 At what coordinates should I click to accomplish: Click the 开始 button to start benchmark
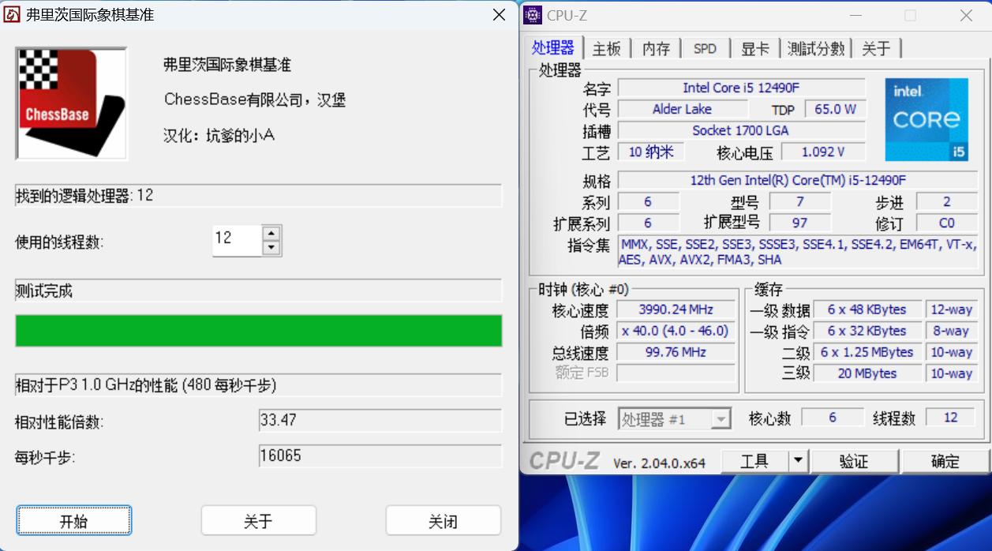pyautogui.click(x=73, y=520)
